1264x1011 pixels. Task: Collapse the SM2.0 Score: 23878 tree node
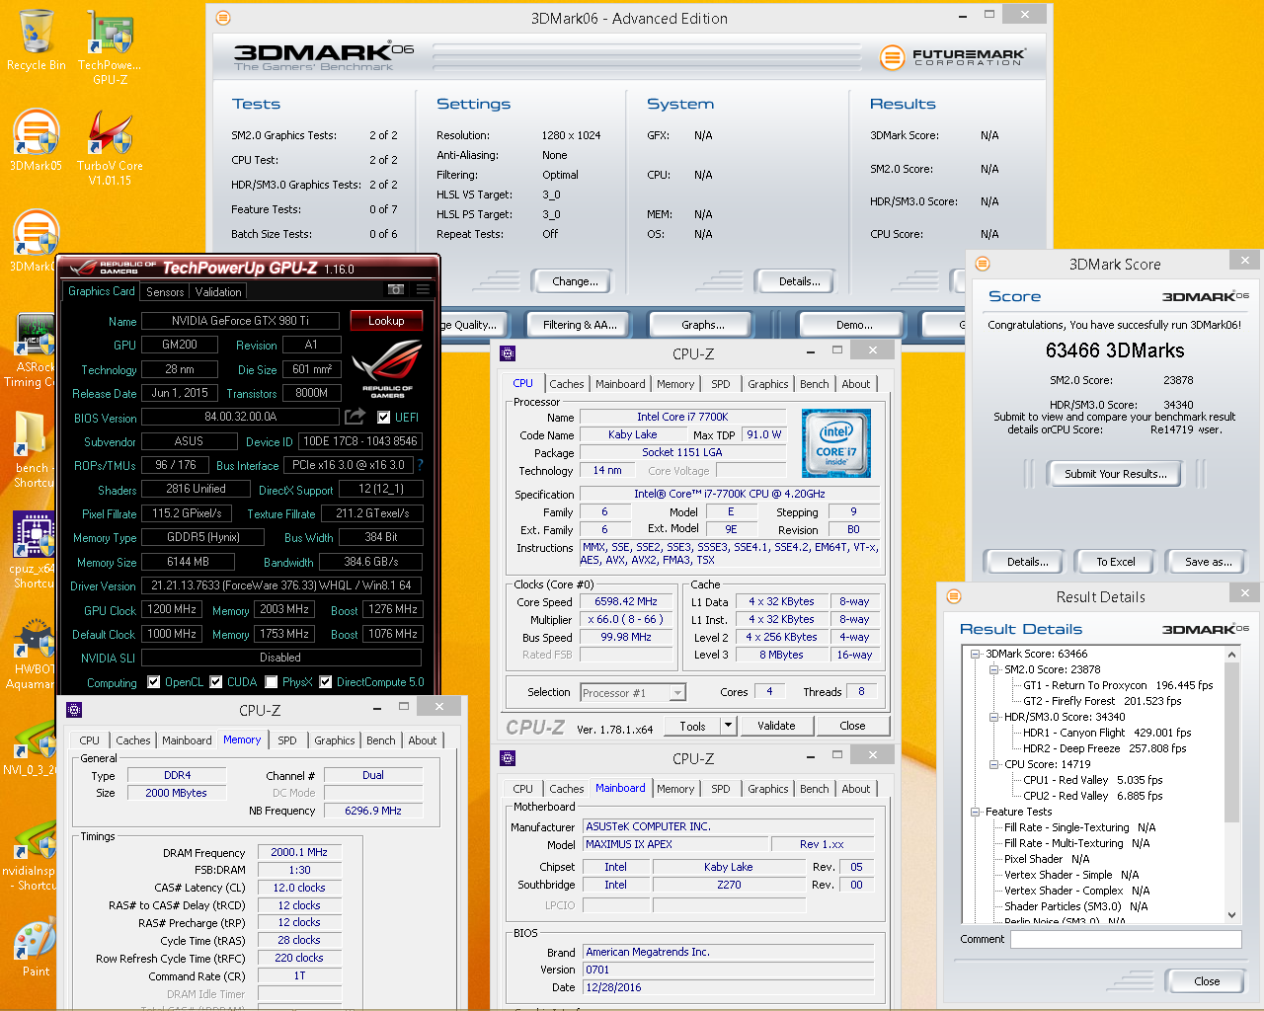click(x=994, y=669)
